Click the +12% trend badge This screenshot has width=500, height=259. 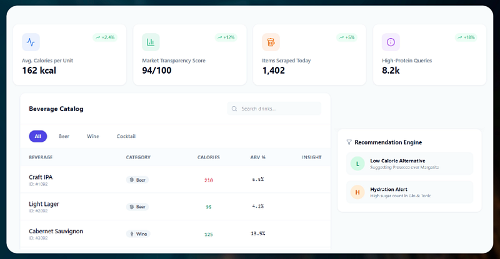coord(226,37)
